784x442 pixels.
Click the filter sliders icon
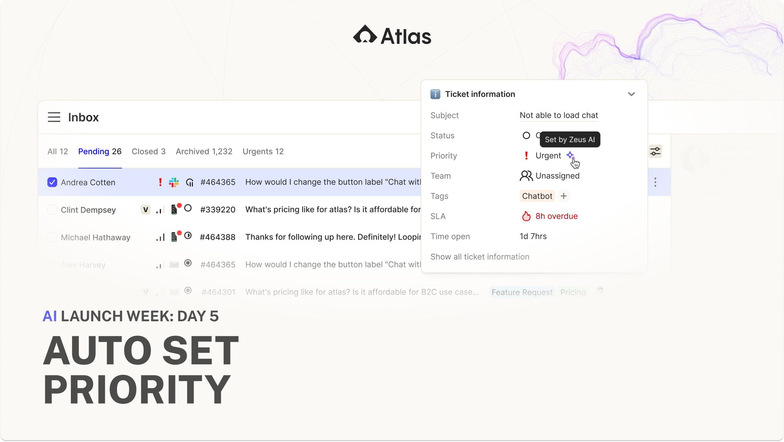[655, 151]
